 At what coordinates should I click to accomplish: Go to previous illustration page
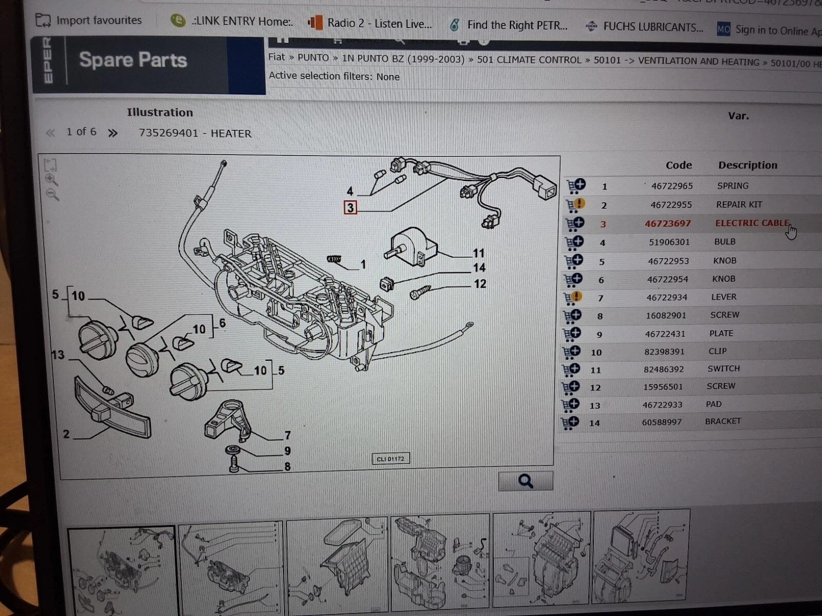point(50,133)
